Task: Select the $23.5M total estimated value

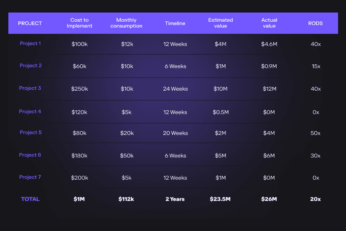Action: point(220,199)
